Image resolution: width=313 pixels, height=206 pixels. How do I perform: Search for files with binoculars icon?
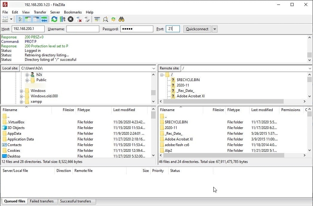click(x=121, y=19)
